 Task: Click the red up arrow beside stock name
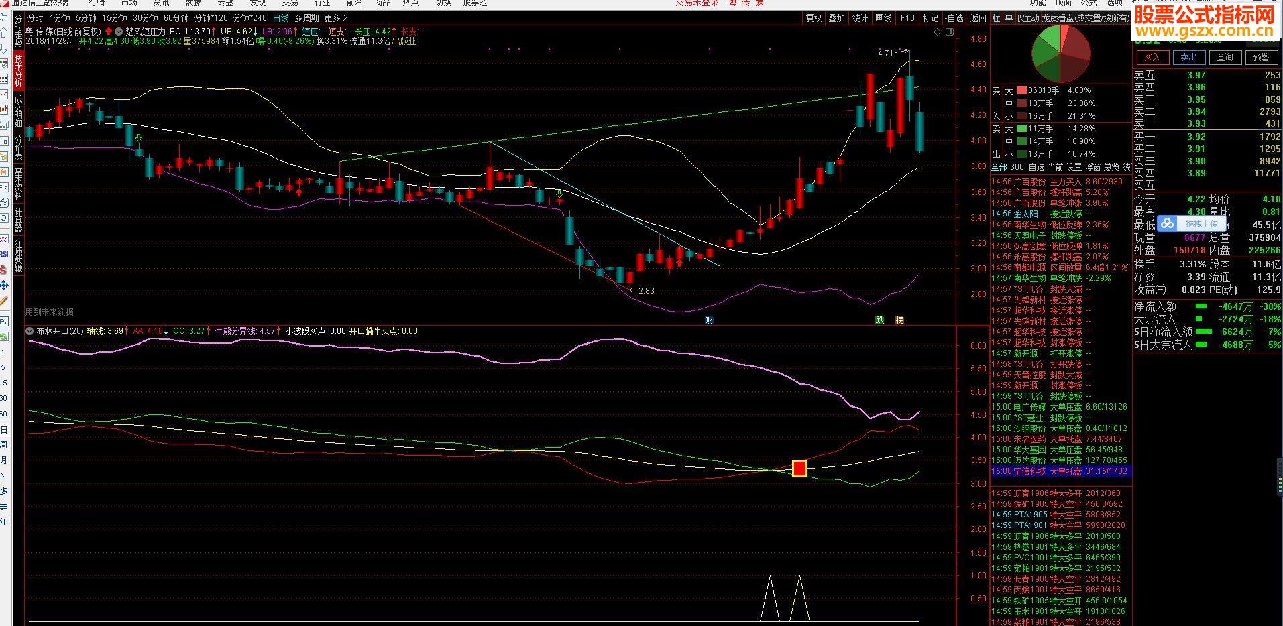pos(109,31)
